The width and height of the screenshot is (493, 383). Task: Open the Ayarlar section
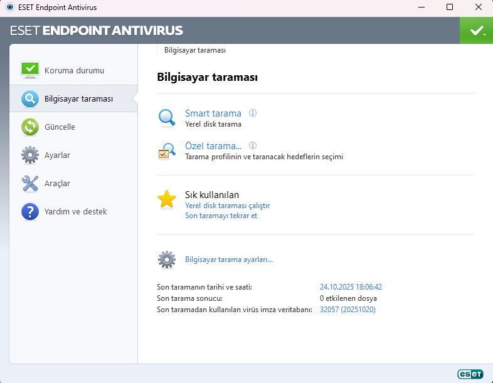pyautogui.click(x=57, y=155)
